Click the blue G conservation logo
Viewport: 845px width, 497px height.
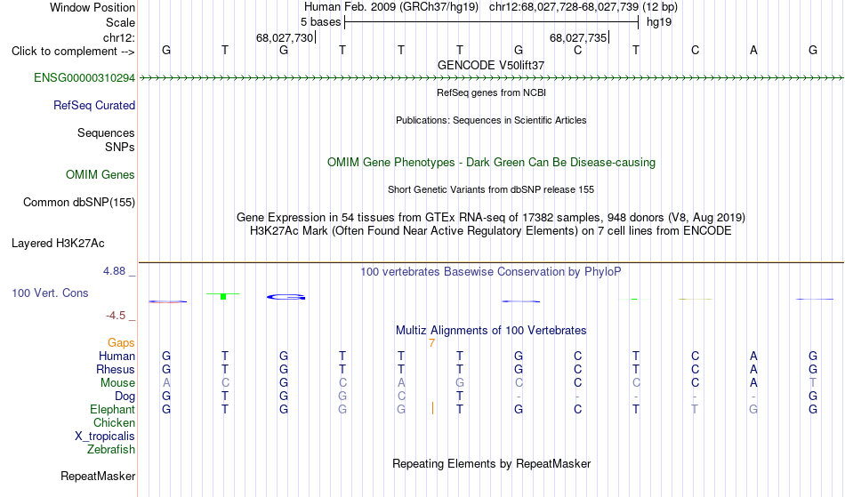click(286, 297)
